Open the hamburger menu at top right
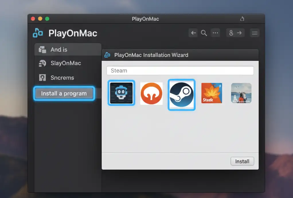The image size is (293, 198). 255,33
